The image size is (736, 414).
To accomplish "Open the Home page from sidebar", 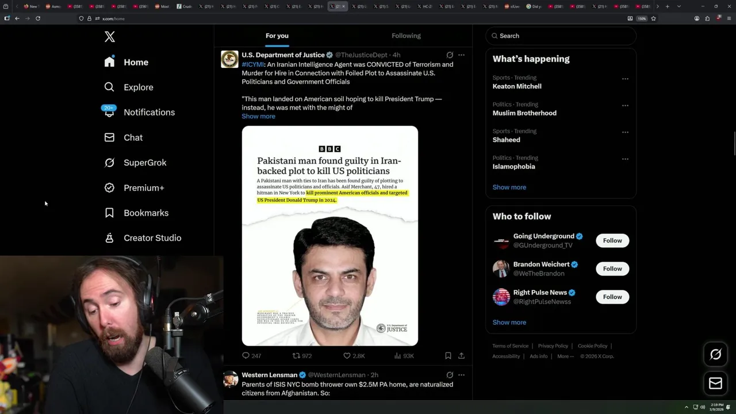I will tap(126, 62).
